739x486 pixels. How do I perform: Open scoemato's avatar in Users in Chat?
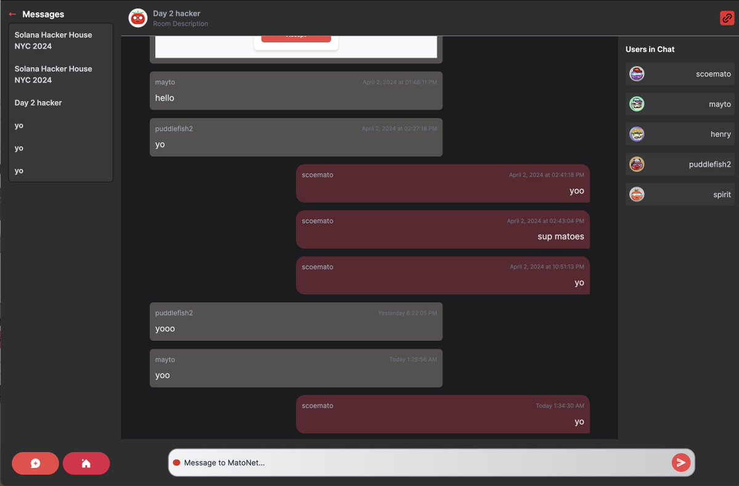[637, 73]
